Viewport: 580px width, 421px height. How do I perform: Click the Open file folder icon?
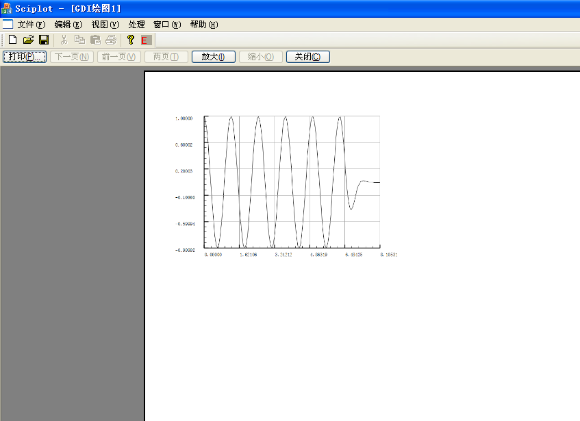pyautogui.click(x=28, y=40)
